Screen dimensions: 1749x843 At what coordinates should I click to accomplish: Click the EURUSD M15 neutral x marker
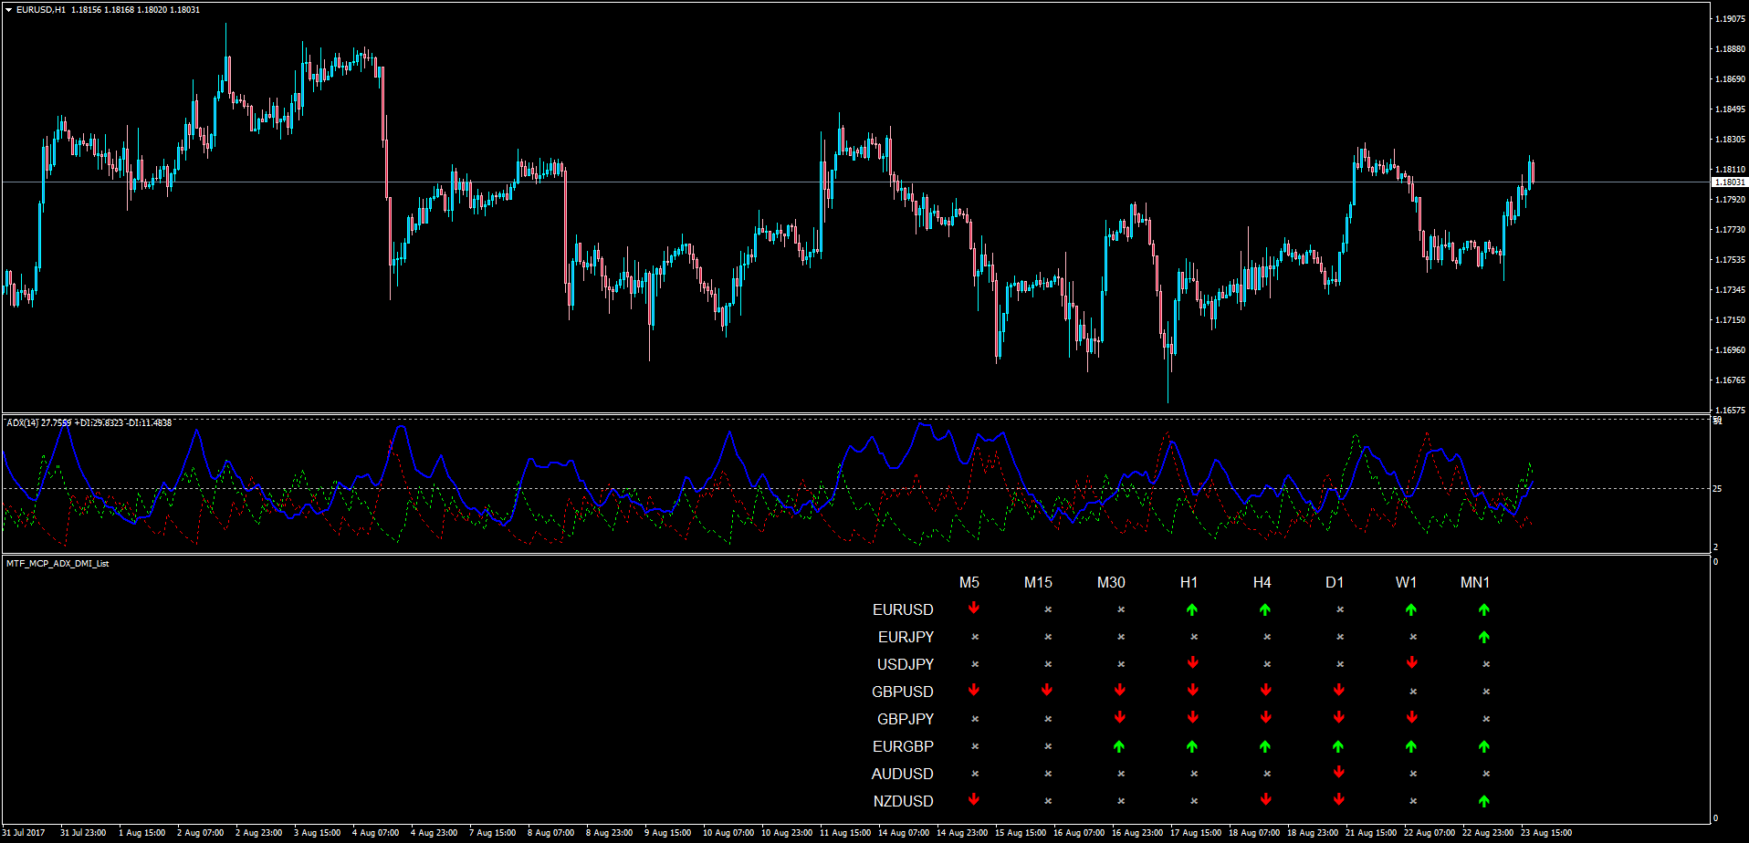pyautogui.click(x=1048, y=609)
